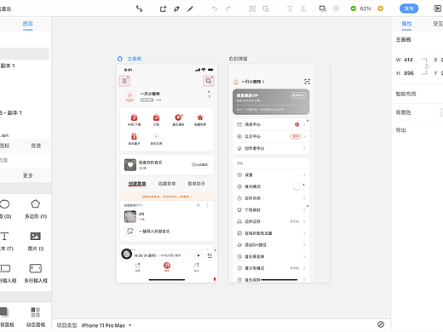The height and width of the screenshot is (332, 443).
Task: Expand the 创作者中心 creator center row chevron
Action: click(304, 148)
